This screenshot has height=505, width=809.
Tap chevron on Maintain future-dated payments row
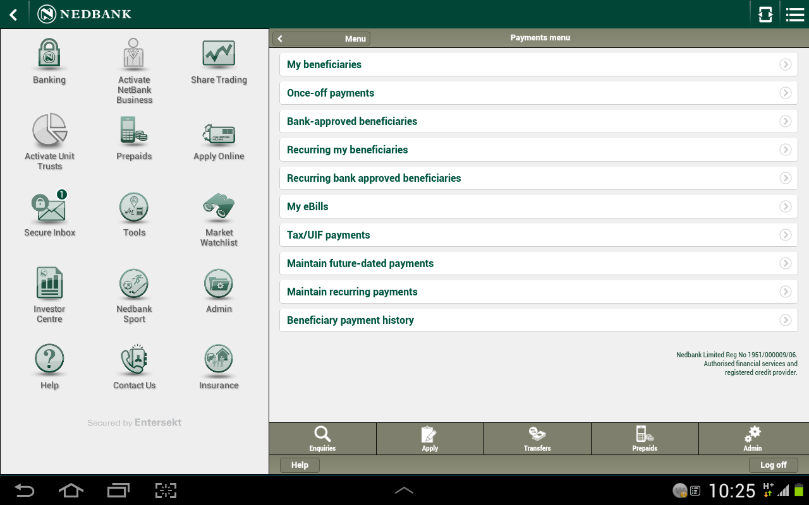pos(786,263)
